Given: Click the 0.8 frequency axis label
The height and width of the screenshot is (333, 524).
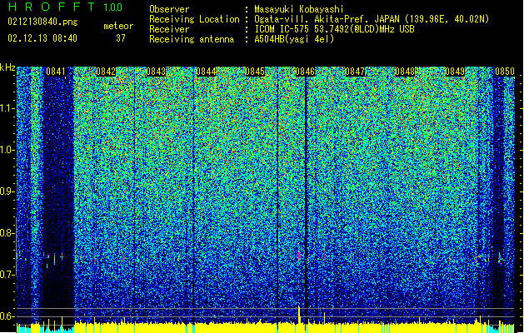Looking at the screenshot, I should tap(6, 233).
